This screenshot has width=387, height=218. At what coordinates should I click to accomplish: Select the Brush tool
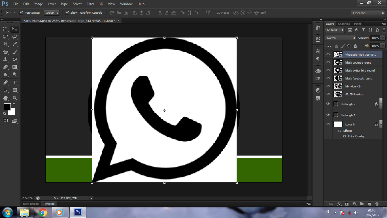(15, 52)
